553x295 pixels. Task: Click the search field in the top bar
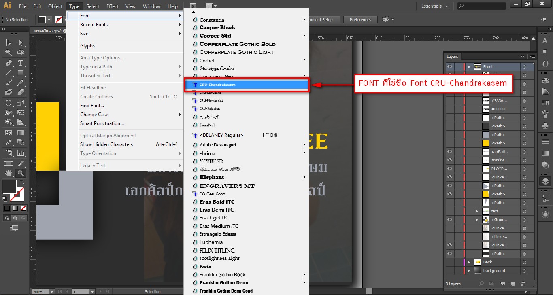(482, 6)
